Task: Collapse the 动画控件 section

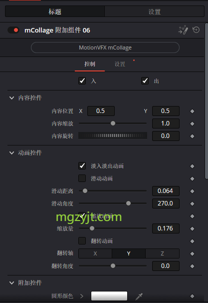Action: 12,153
